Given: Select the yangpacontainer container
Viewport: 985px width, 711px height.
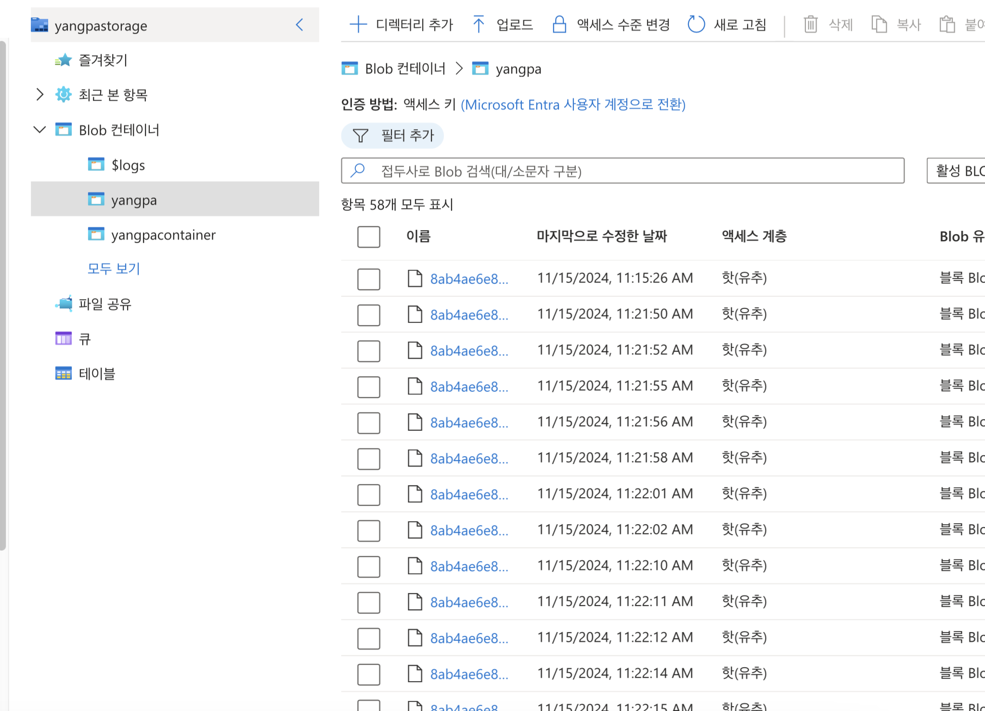Looking at the screenshot, I should (163, 235).
